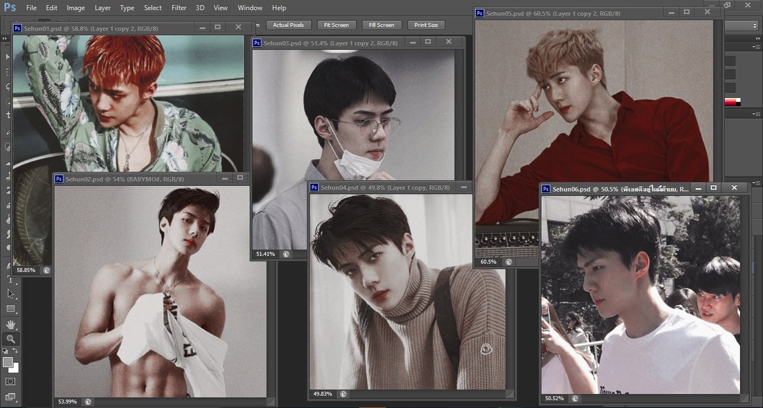
Task: Select the Rectangle shape tool
Action: coord(10,308)
